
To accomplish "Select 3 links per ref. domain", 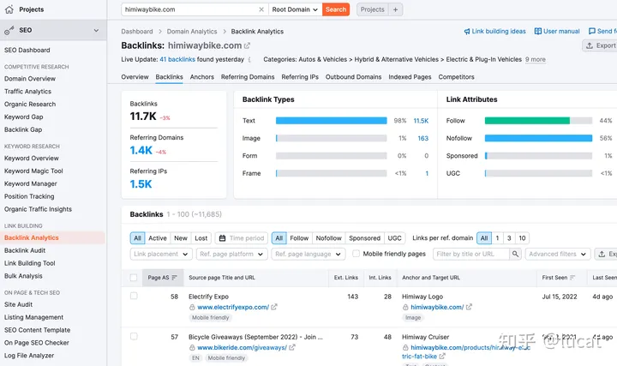I will [x=509, y=238].
